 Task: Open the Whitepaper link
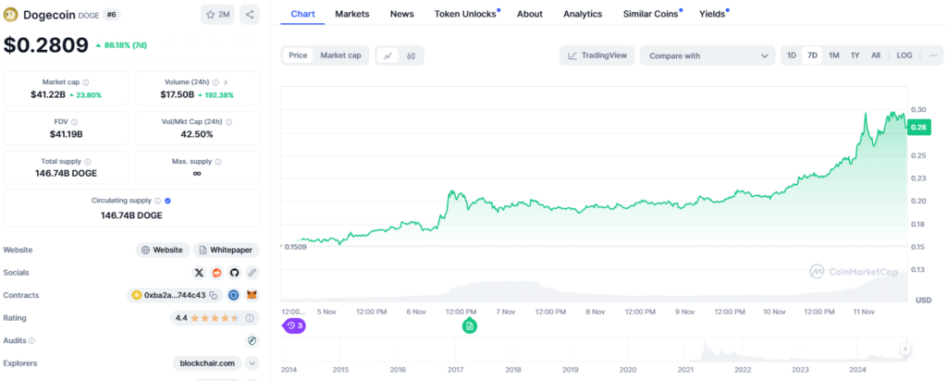[227, 250]
